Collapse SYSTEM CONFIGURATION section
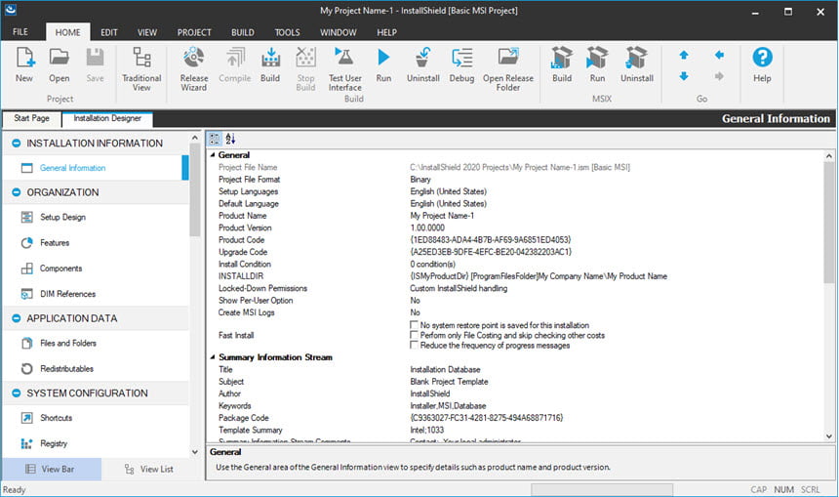 tap(16, 393)
